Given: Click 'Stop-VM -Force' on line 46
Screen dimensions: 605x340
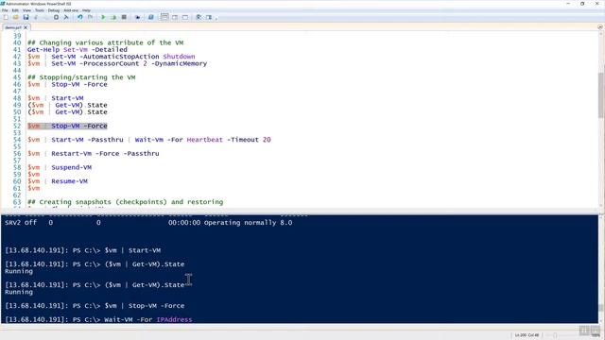Looking at the screenshot, I should click(79, 84).
